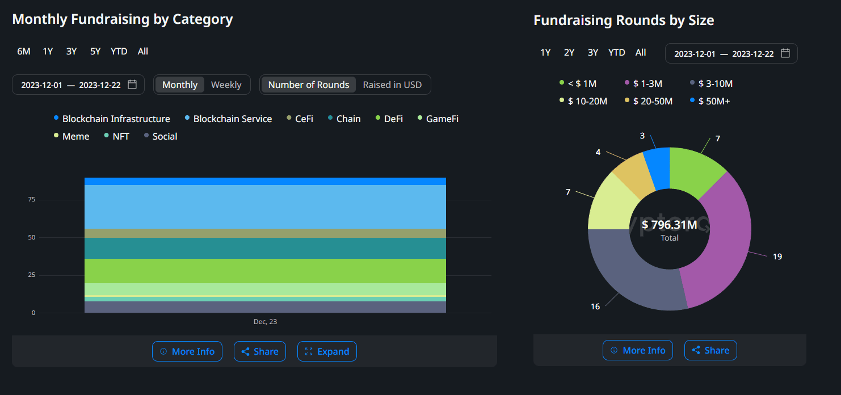This screenshot has height=395, width=841.
Task: Open the left chart's date range selector
Action: 78,84
